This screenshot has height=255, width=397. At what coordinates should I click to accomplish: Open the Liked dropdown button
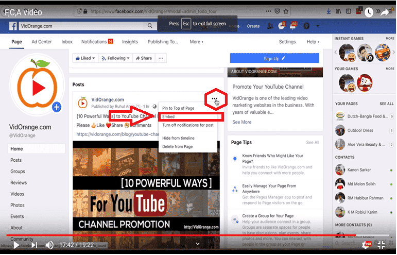[85, 58]
